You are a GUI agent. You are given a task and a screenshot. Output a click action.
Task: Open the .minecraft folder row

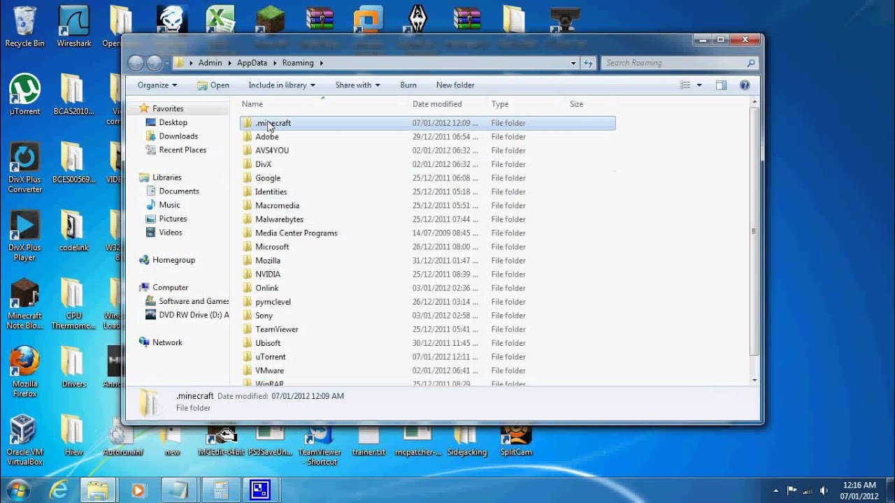click(427, 123)
